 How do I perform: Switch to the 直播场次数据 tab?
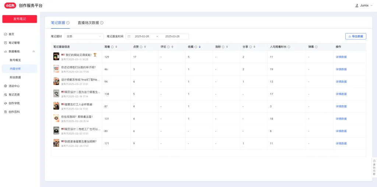[88, 23]
